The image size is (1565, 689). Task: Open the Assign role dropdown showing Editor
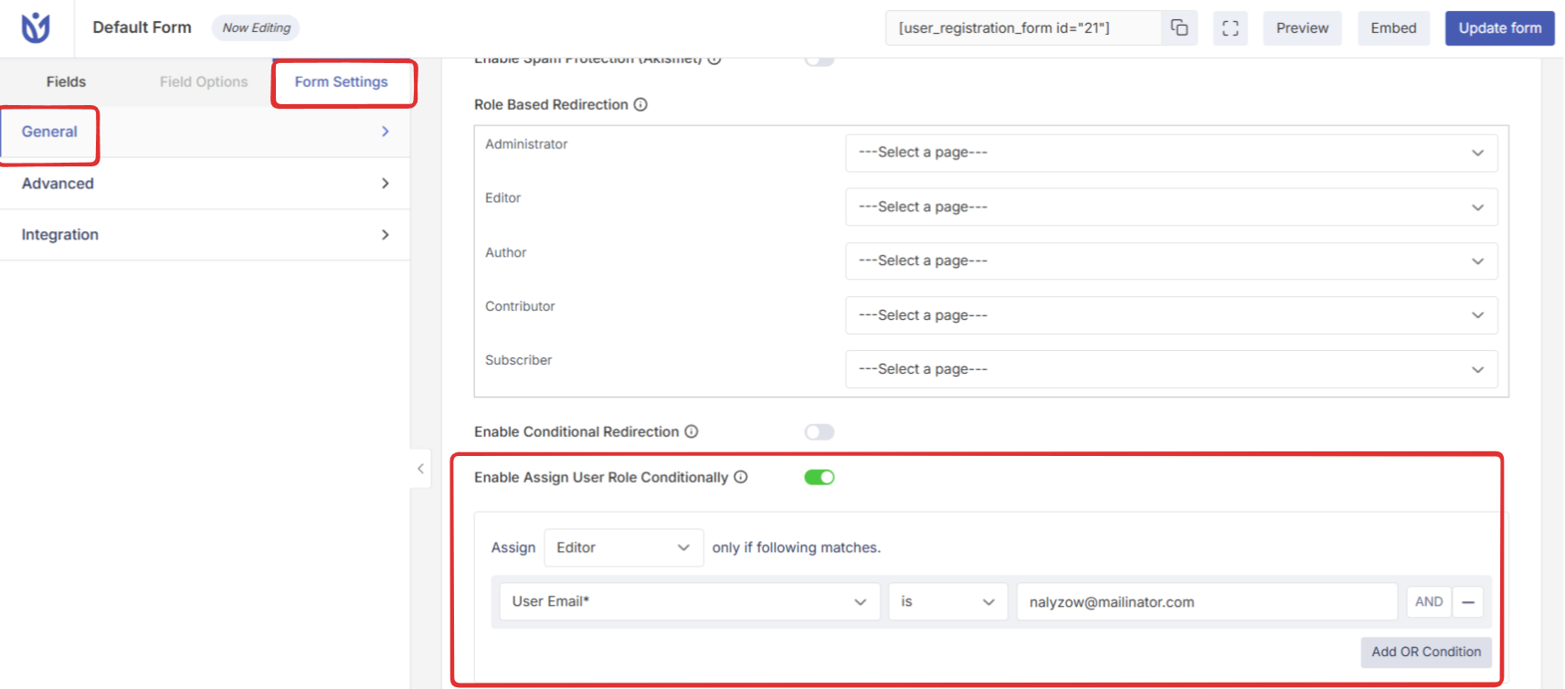[624, 547]
